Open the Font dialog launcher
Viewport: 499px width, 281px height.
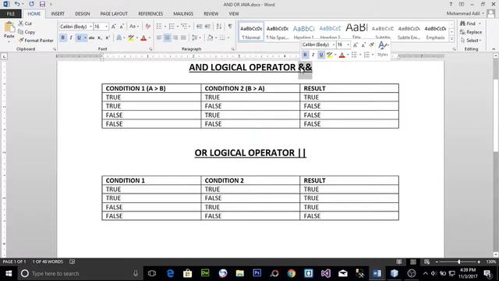coord(150,49)
